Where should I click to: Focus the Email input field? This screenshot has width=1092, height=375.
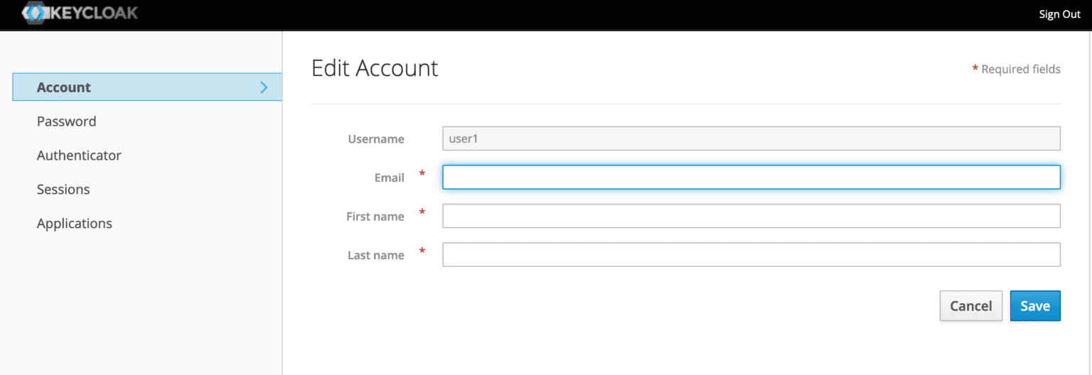751,178
